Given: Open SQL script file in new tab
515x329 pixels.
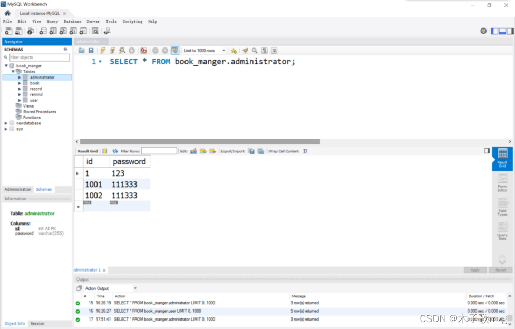Looking at the screenshot, I should click(x=19, y=31).
